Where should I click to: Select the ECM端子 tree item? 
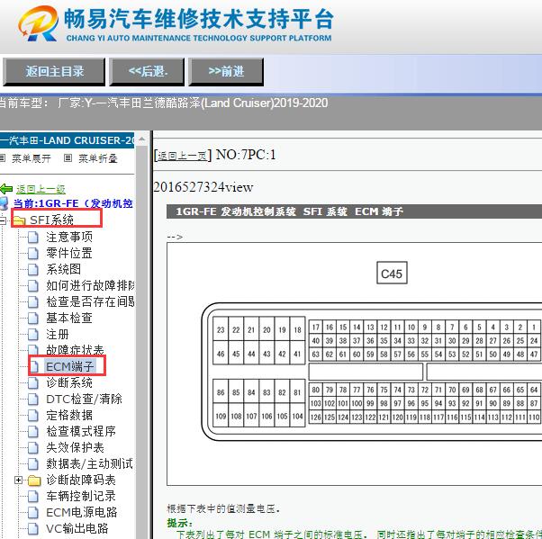[70, 366]
